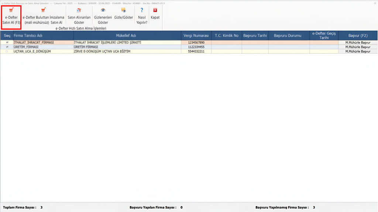Click the Başvuru Tarihi column header

[255, 36]
